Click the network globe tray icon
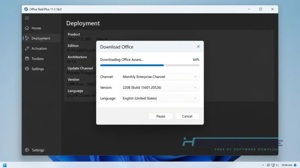The width and height of the screenshot is (300, 168). (268, 165)
